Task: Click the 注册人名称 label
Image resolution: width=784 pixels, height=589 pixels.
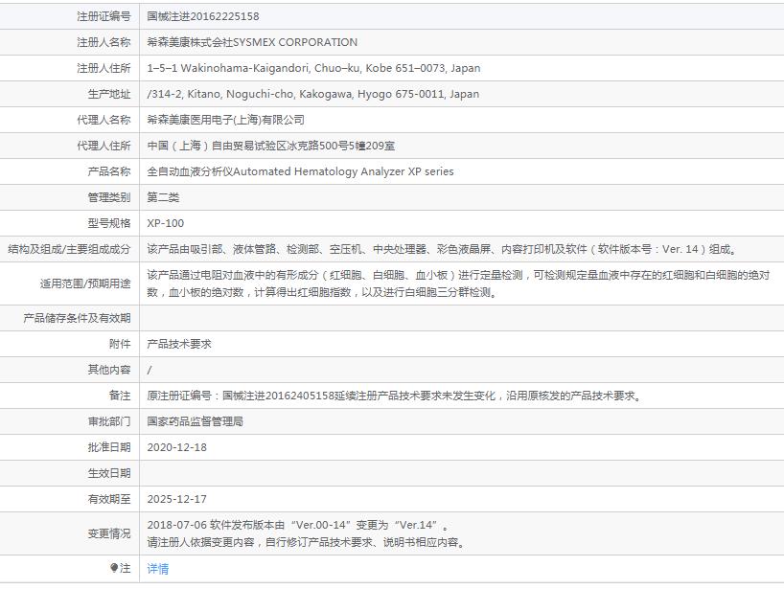Action: click(x=104, y=42)
